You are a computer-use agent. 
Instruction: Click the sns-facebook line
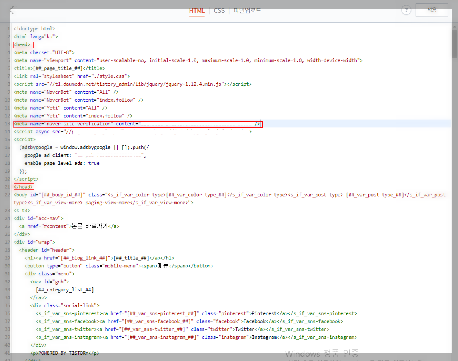point(189,321)
